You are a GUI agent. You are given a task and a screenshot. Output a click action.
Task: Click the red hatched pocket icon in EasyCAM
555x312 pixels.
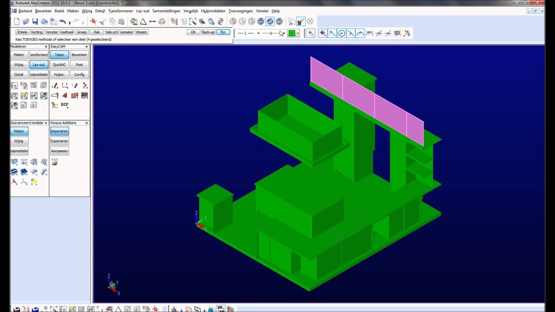point(75,95)
